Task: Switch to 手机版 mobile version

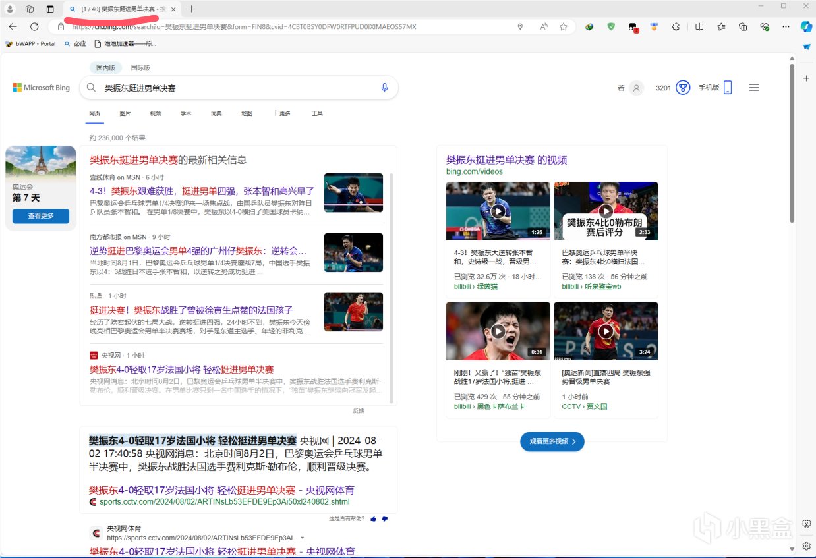Action: tap(715, 88)
